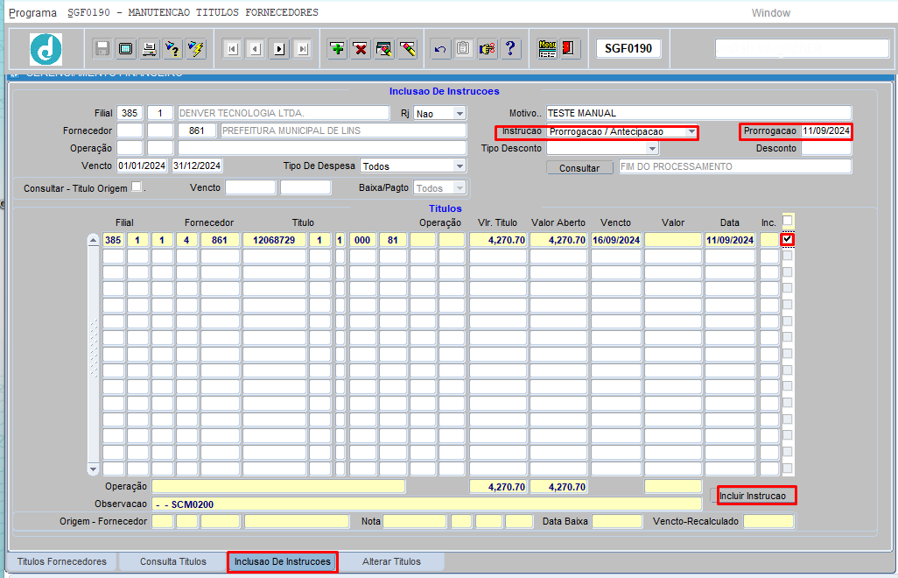Click the clipboard toolbar icon
Image resolution: width=898 pixels, height=578 pixels.
click(463, 49)
